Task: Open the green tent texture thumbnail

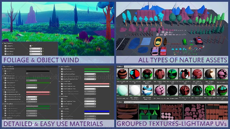Action: point(149,112)
